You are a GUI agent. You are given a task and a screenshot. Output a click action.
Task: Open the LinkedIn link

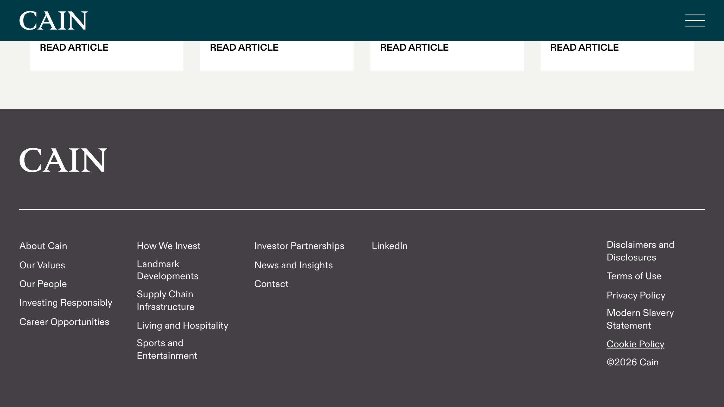click(390, 246)
